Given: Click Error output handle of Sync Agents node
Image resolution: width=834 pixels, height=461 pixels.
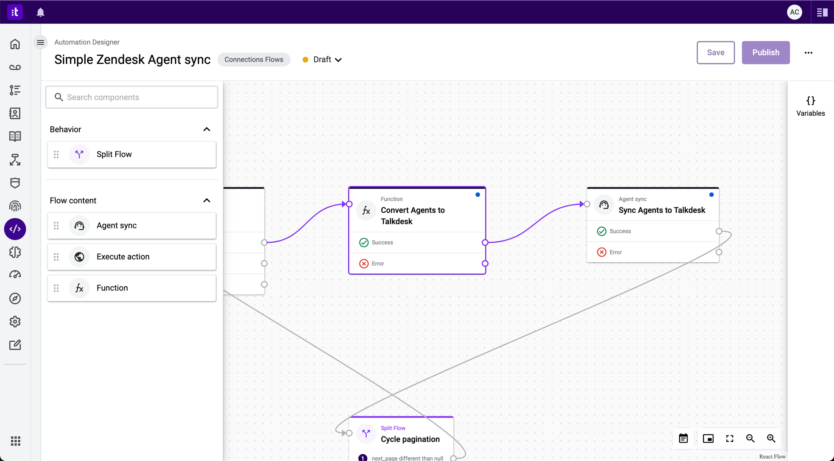Looking at the screenshot, I should pyautogui.click(x=719, y=252).
